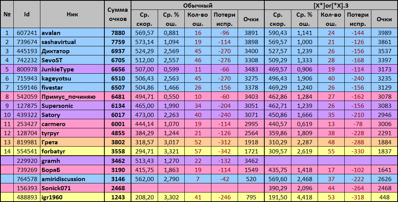Click the 'Id' column header
Image resolution: width=398 pixels, height=202 pixels.
point(27,14)
